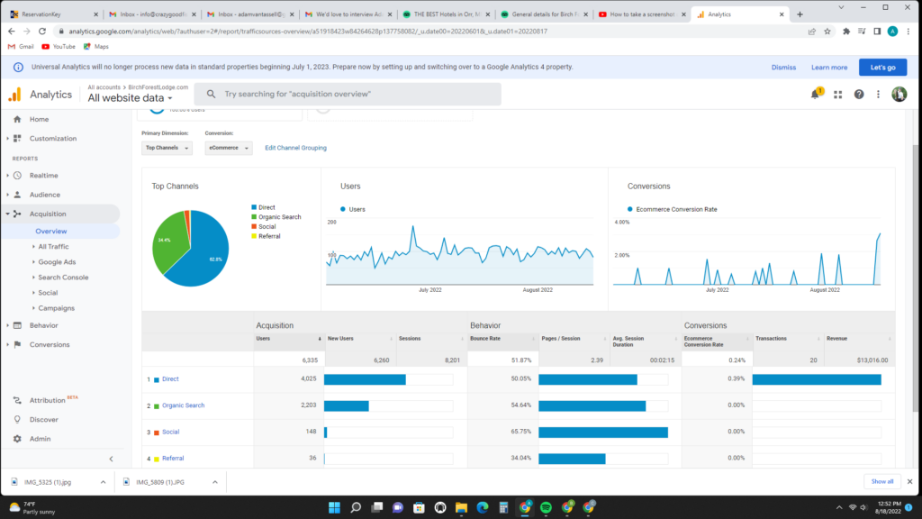The height and width of the screenshot is (519, 922).
Task: Open the Analytics help icon
Action: tap(859, 94)
